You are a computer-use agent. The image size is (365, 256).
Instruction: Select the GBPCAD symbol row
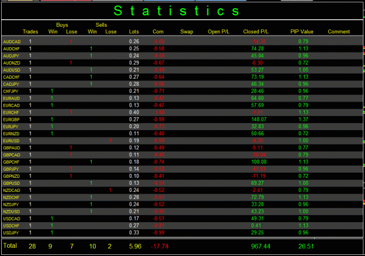tap(182, 155)
